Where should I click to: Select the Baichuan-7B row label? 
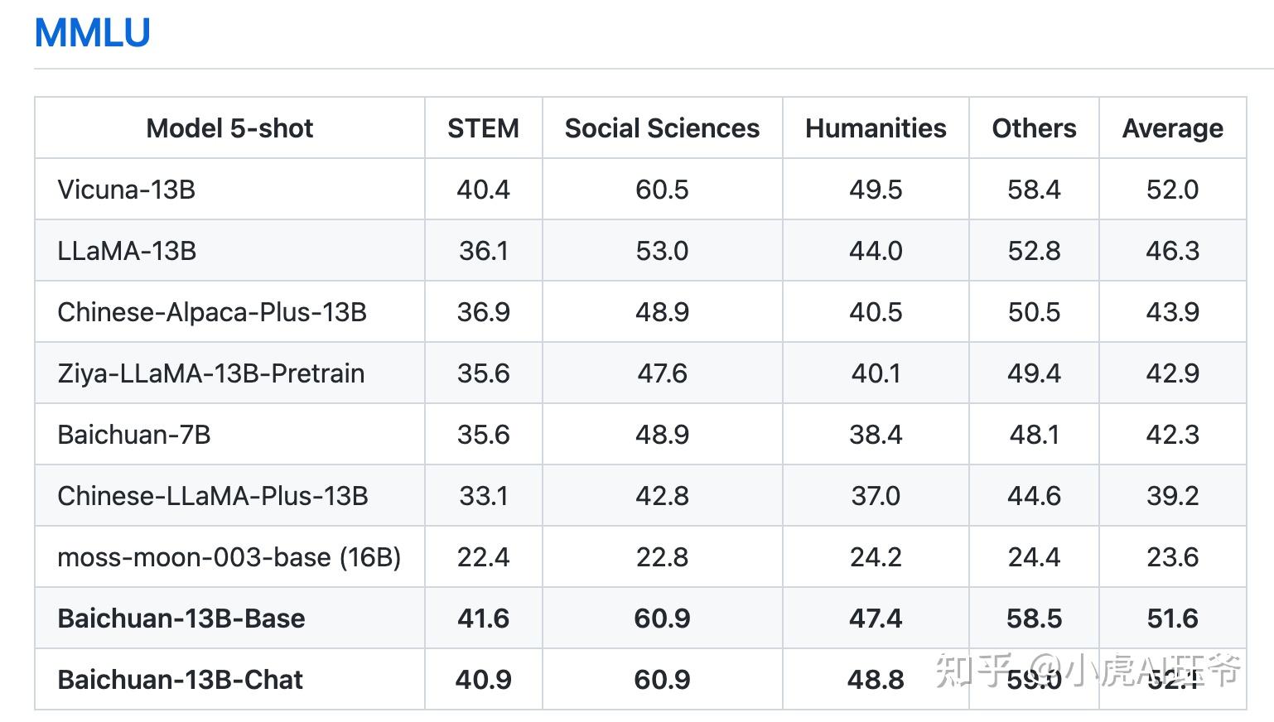(x=134, y=435)
